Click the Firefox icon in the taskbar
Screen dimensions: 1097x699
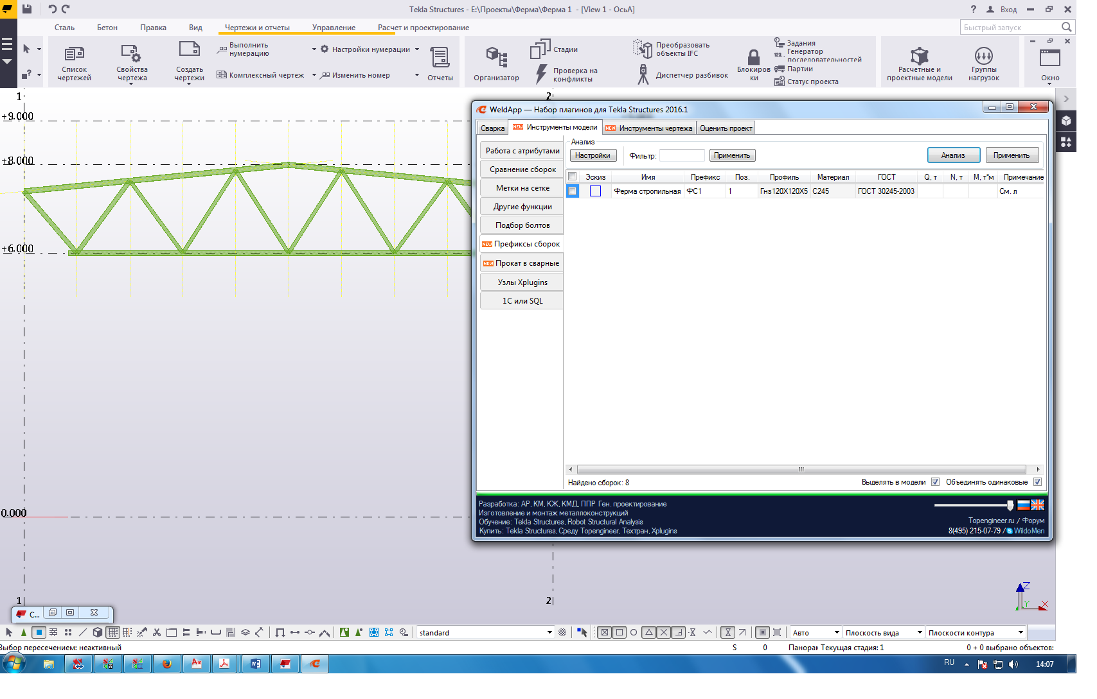click(167, 664)
